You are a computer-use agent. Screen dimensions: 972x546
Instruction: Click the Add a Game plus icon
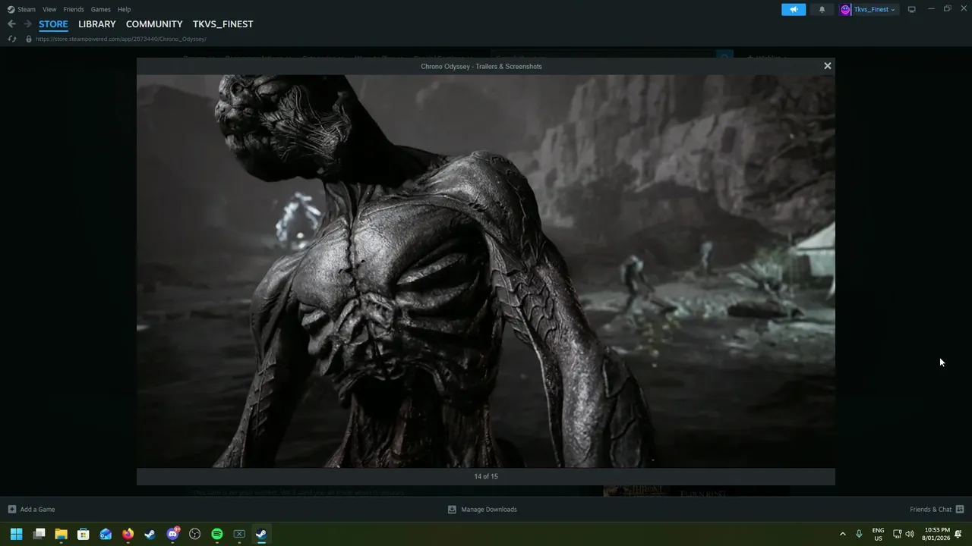(x=11, y=510)
